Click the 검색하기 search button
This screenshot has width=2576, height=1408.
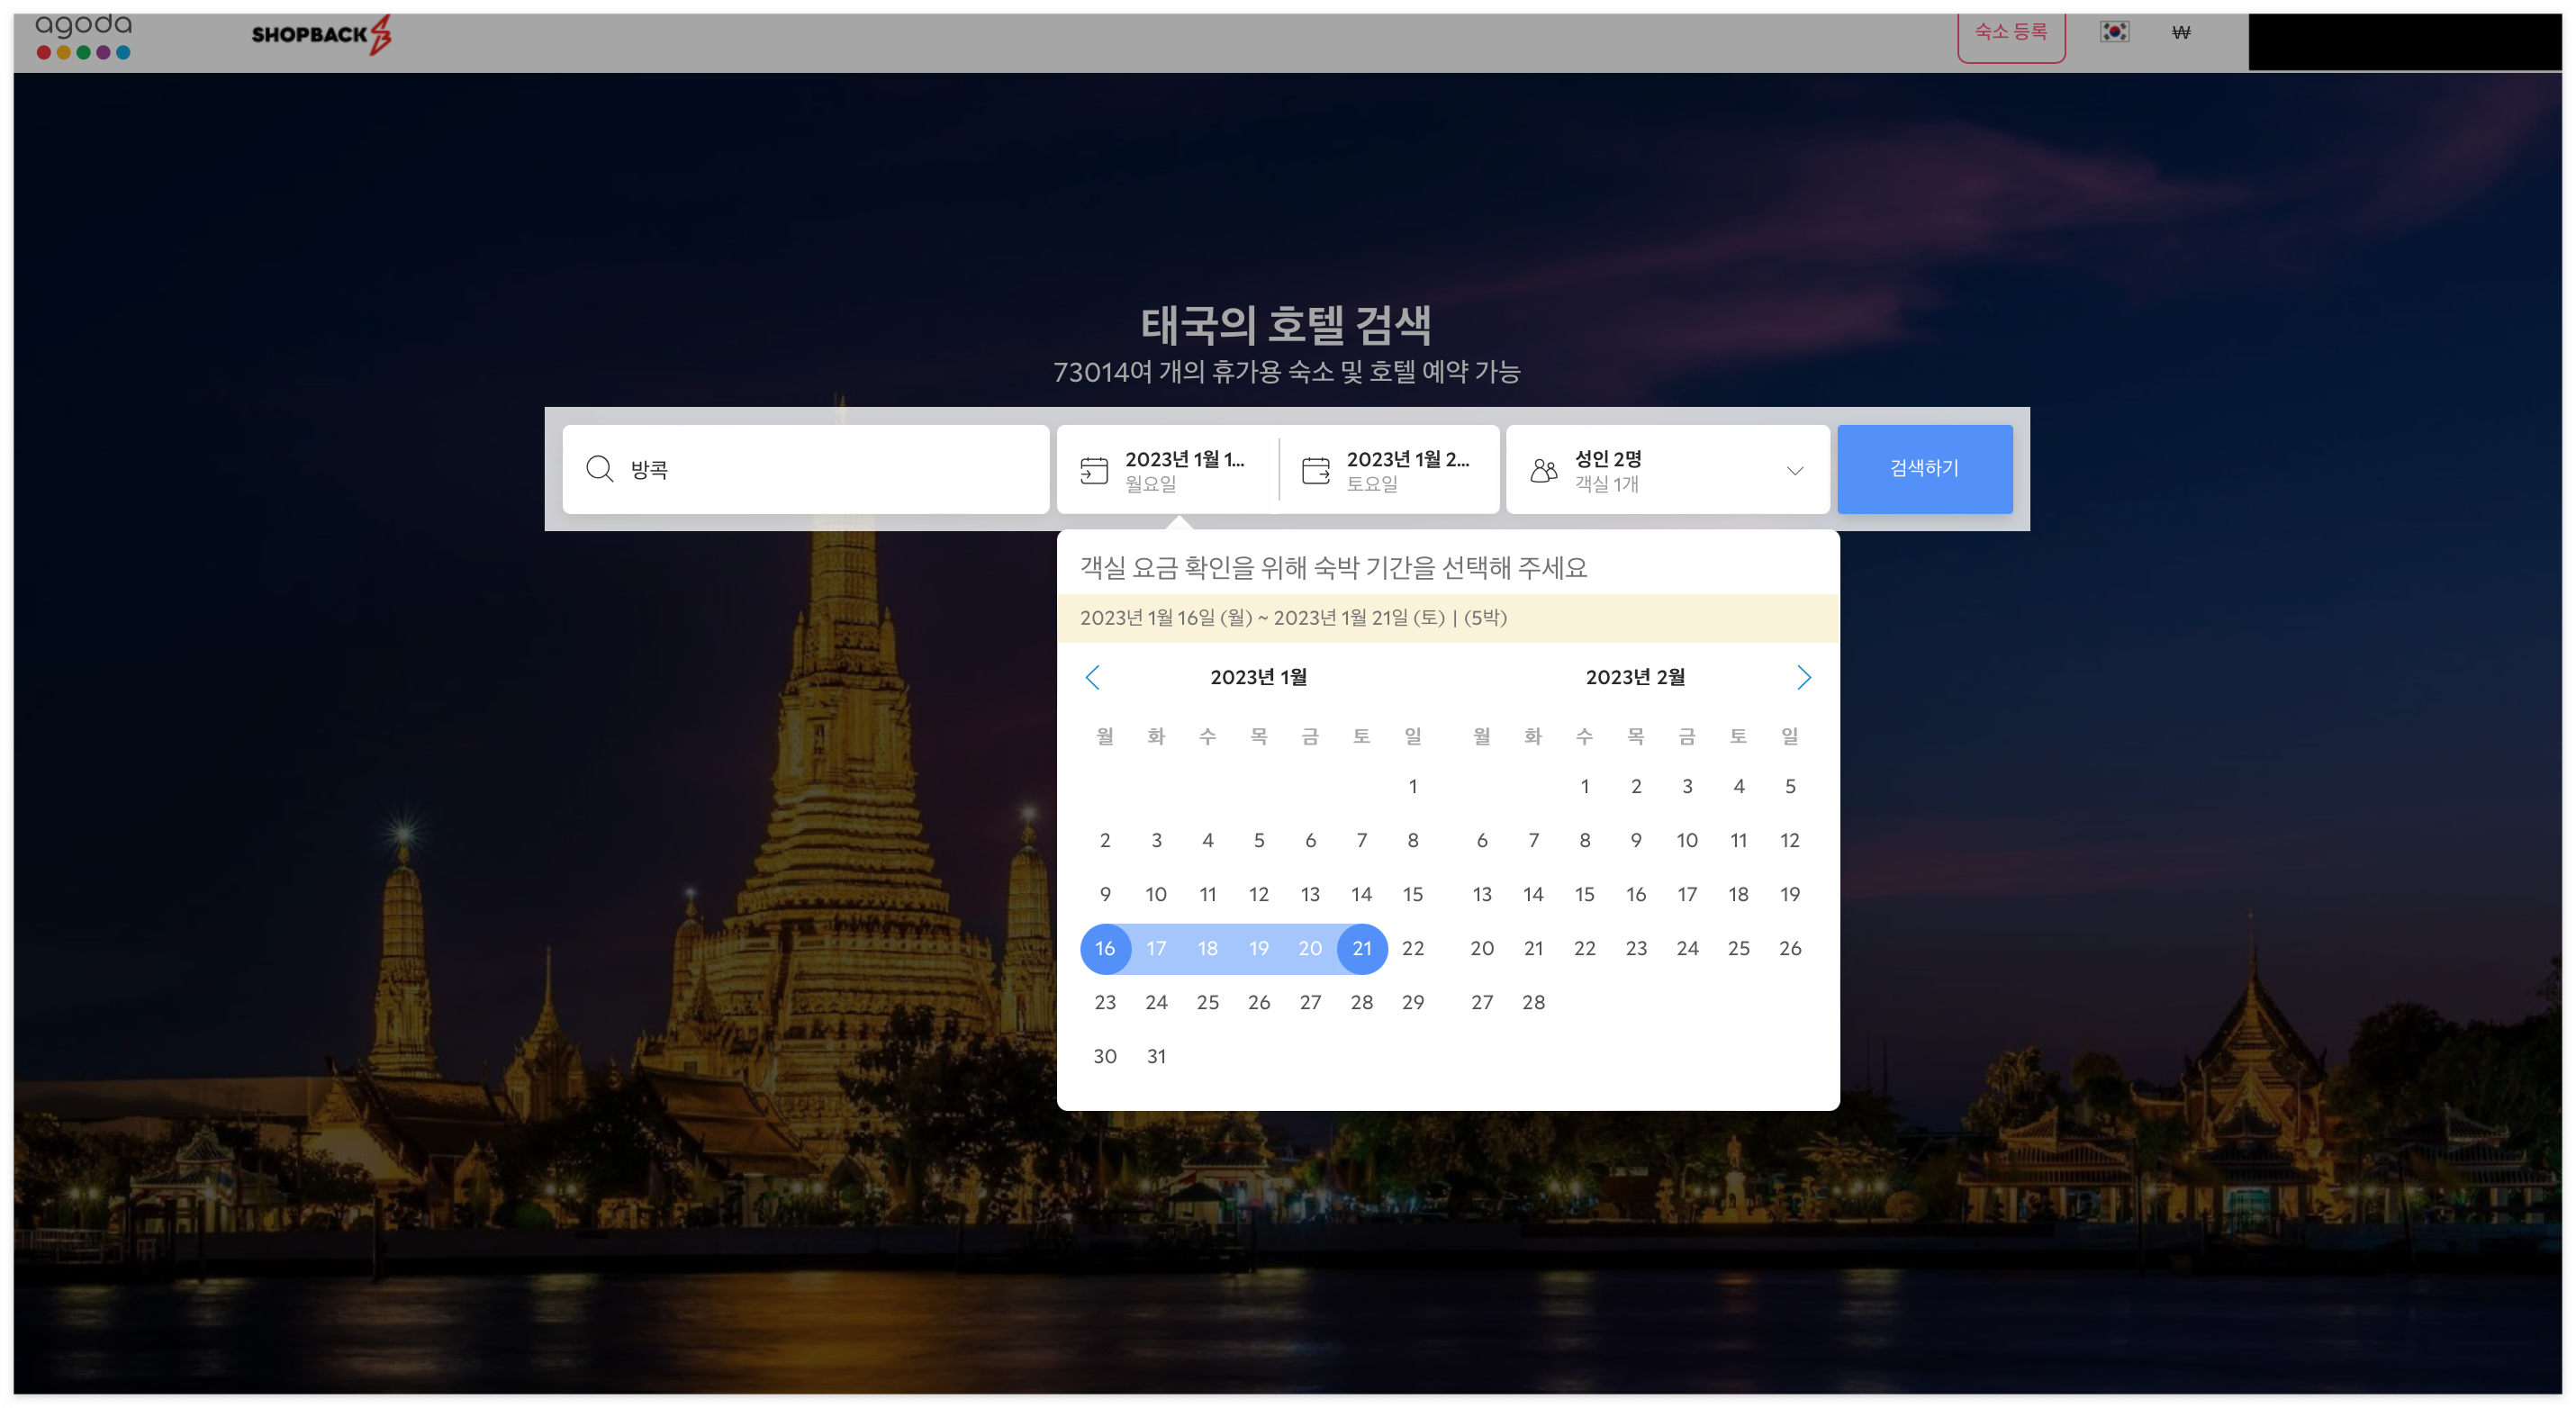pyautogui.click(x=1924, y=469)
